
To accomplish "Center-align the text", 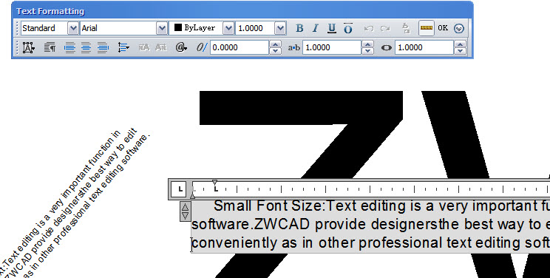I will (x=86, y=47).
